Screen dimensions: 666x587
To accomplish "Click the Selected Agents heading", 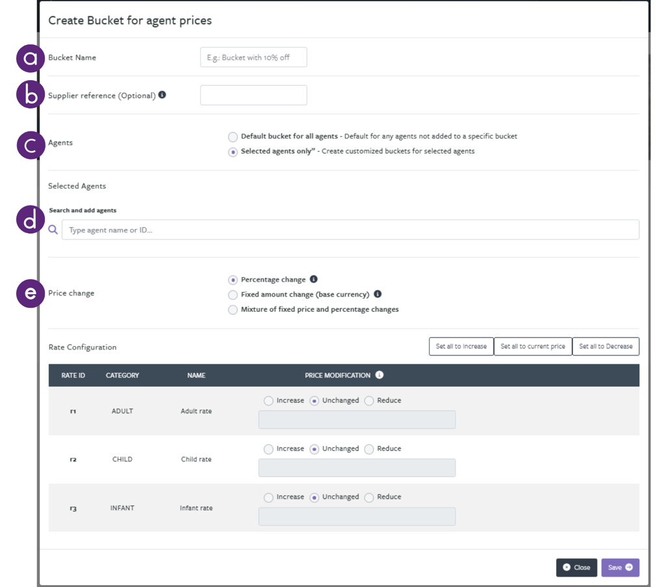I will (77, 186).
